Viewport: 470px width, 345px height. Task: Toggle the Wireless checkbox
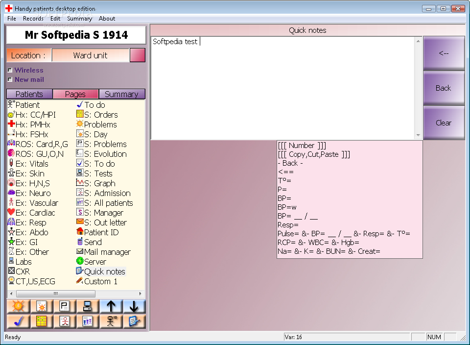pyautogui.click(x=10, y=70)
